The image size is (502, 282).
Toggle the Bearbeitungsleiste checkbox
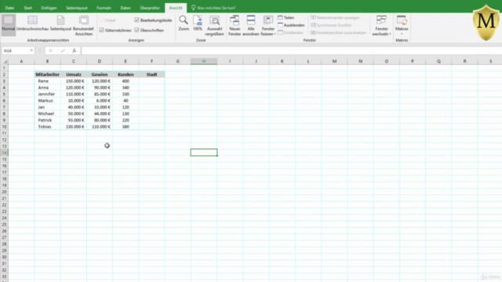tap(136, 20)
